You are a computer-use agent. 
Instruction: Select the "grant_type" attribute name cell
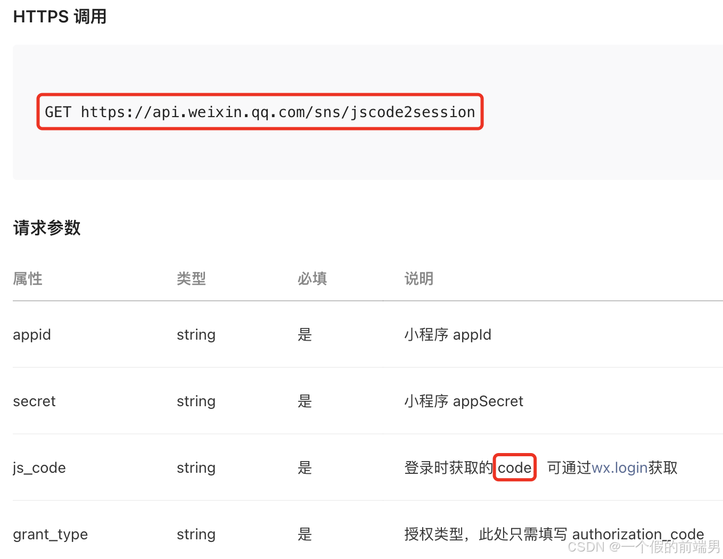click(x=51, y=535)
